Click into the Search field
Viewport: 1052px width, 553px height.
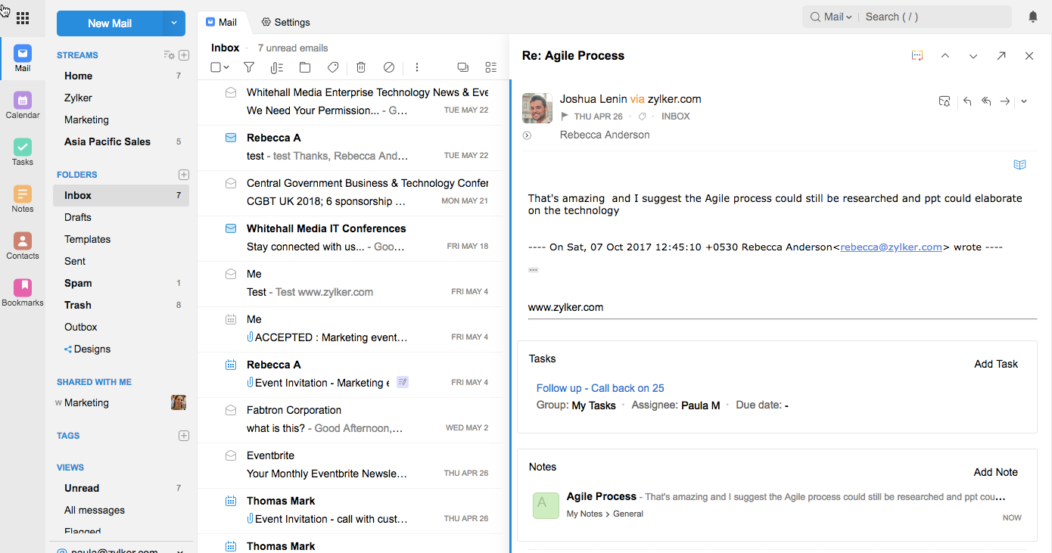[935, 17]
